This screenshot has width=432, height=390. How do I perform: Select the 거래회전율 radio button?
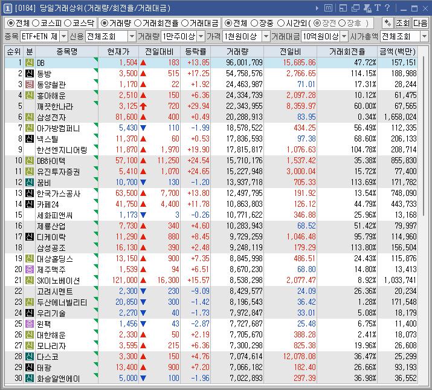(138, 23)
